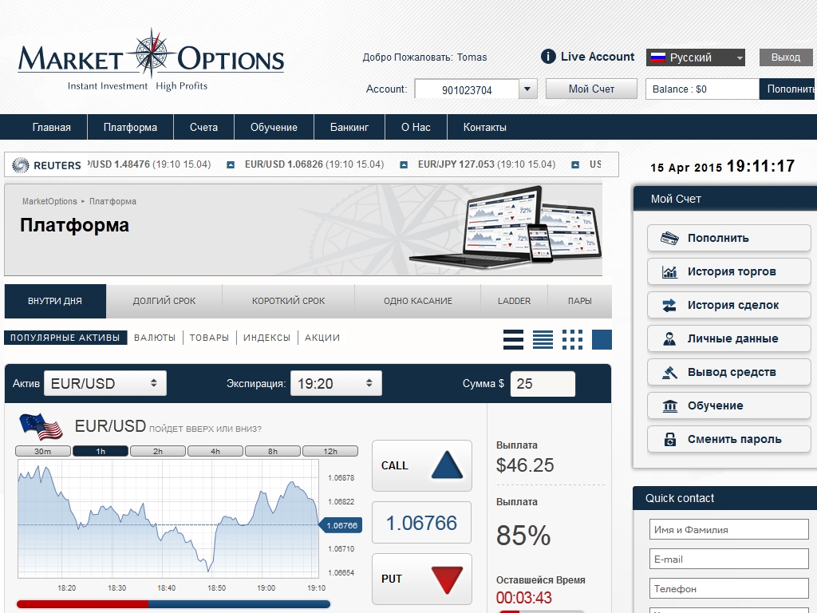
Task: Select the 30m chart timeframe
Action: pos(43,451)
